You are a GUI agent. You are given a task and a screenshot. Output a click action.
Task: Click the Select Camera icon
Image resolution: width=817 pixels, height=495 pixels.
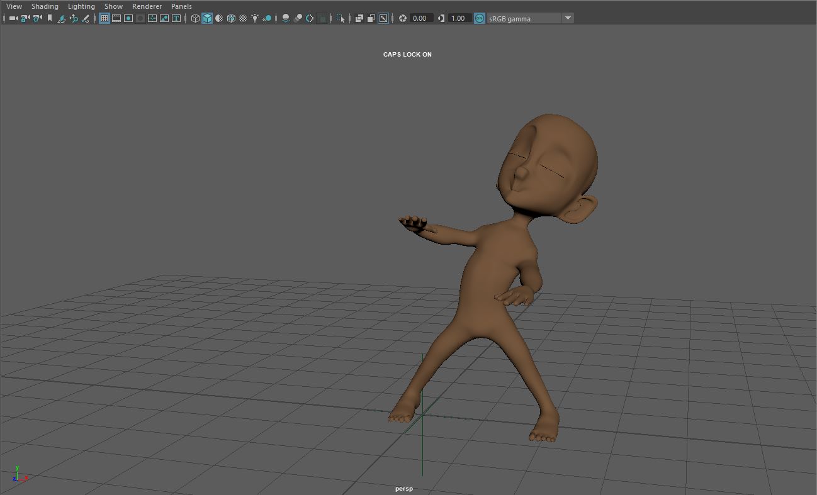click(13, 18)
